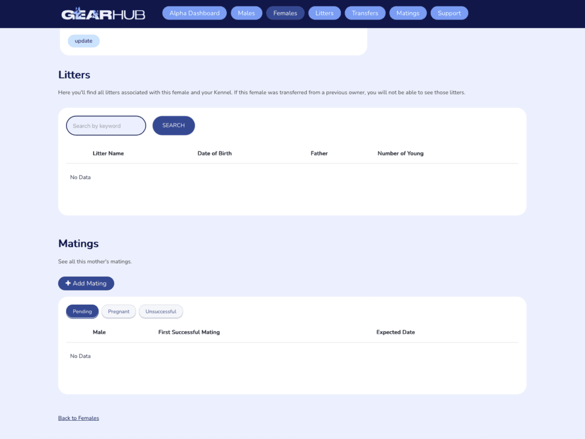585x439 pixels.
Task: Click the Matings section heading
Action: point(78,244)
